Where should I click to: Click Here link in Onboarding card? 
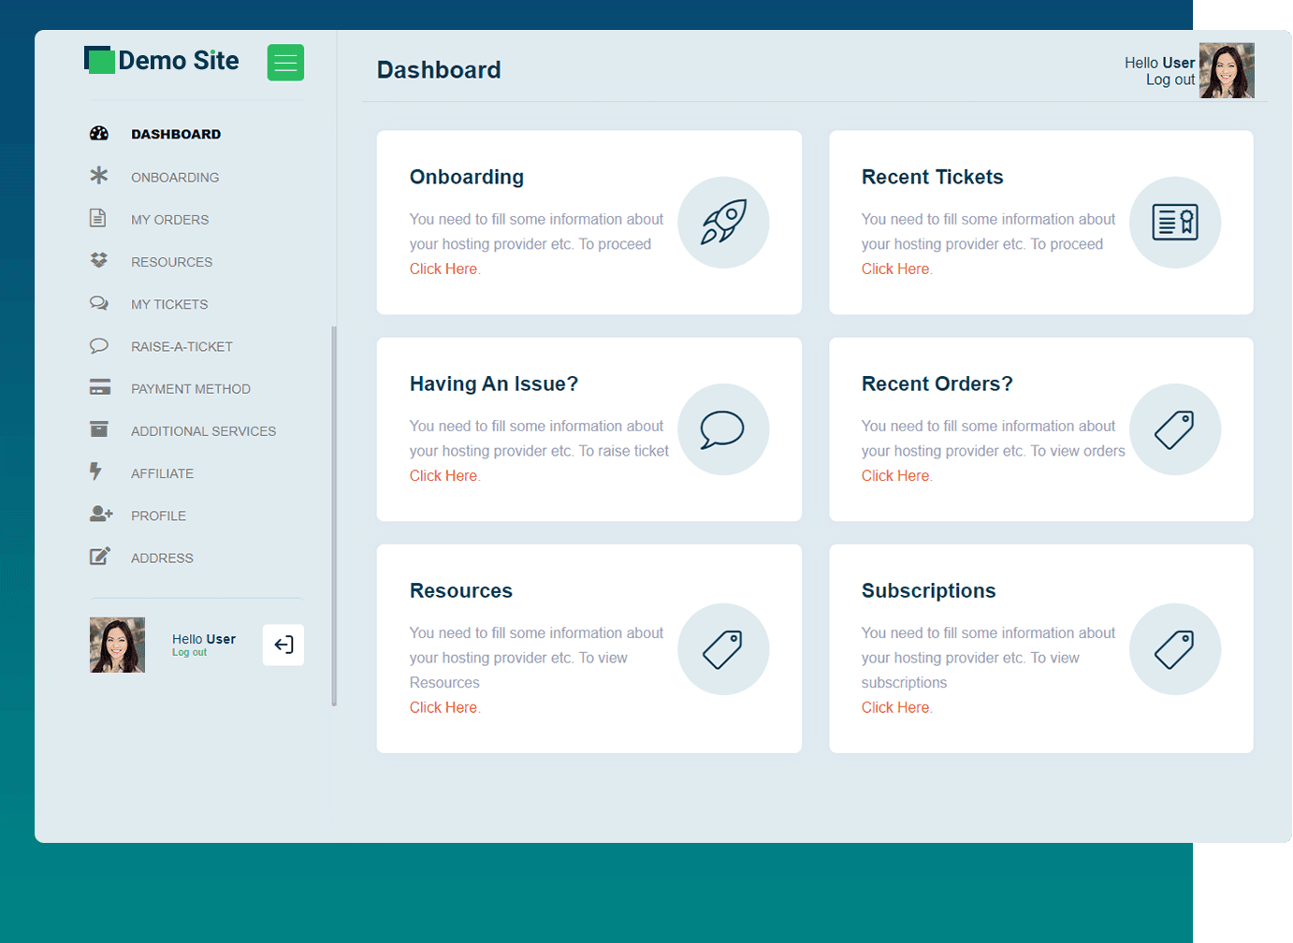[x=443, y=269]
